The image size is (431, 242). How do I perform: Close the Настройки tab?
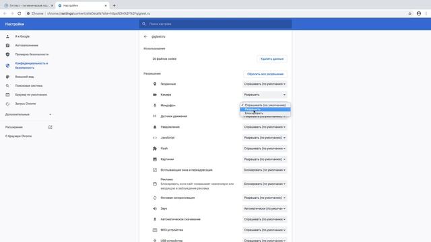[x=106, y=5]
